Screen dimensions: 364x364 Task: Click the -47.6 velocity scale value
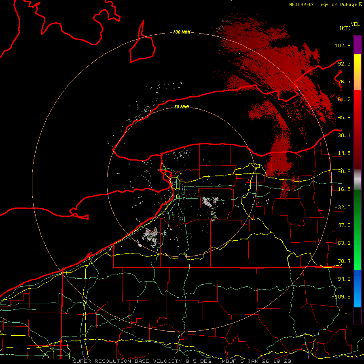point(343,225)
